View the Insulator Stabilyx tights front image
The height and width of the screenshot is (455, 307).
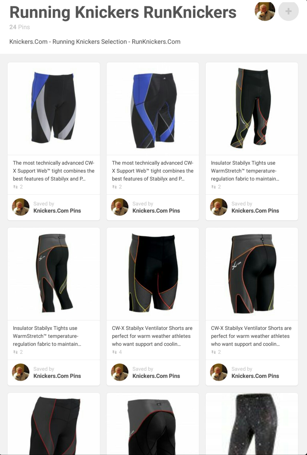(x=252, y=108)
